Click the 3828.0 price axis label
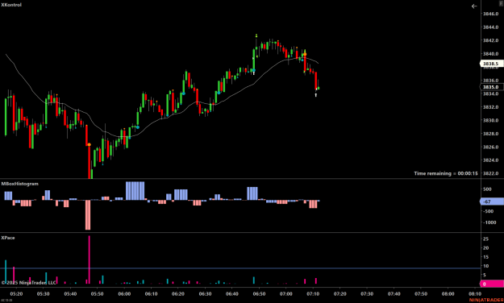 491,134
